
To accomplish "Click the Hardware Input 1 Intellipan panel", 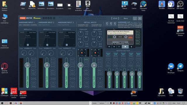I will pyautogui.click(x=28, y=39).
